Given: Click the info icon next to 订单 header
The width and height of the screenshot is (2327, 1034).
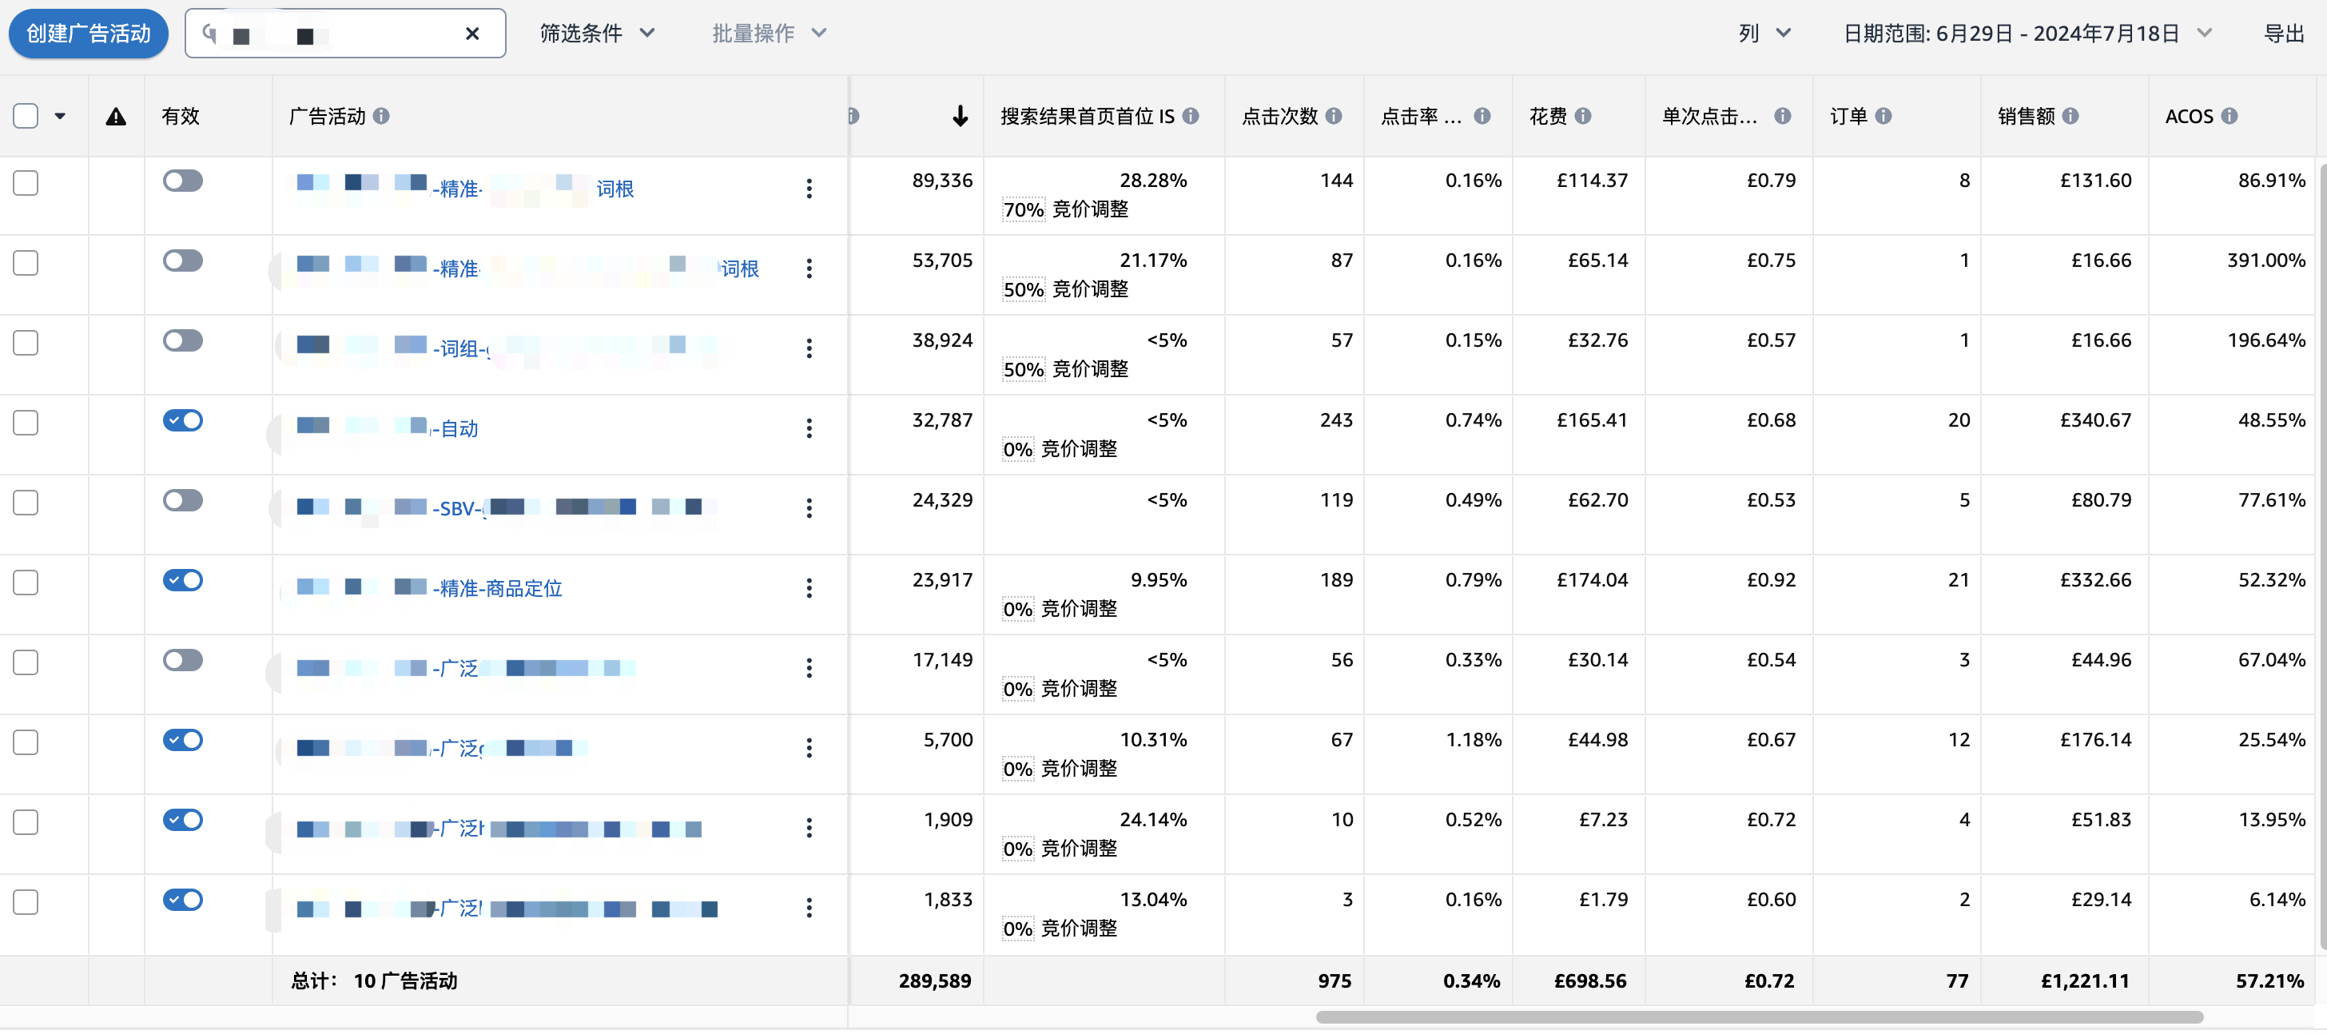Looking at the screenshot, I should [1884, 116].
